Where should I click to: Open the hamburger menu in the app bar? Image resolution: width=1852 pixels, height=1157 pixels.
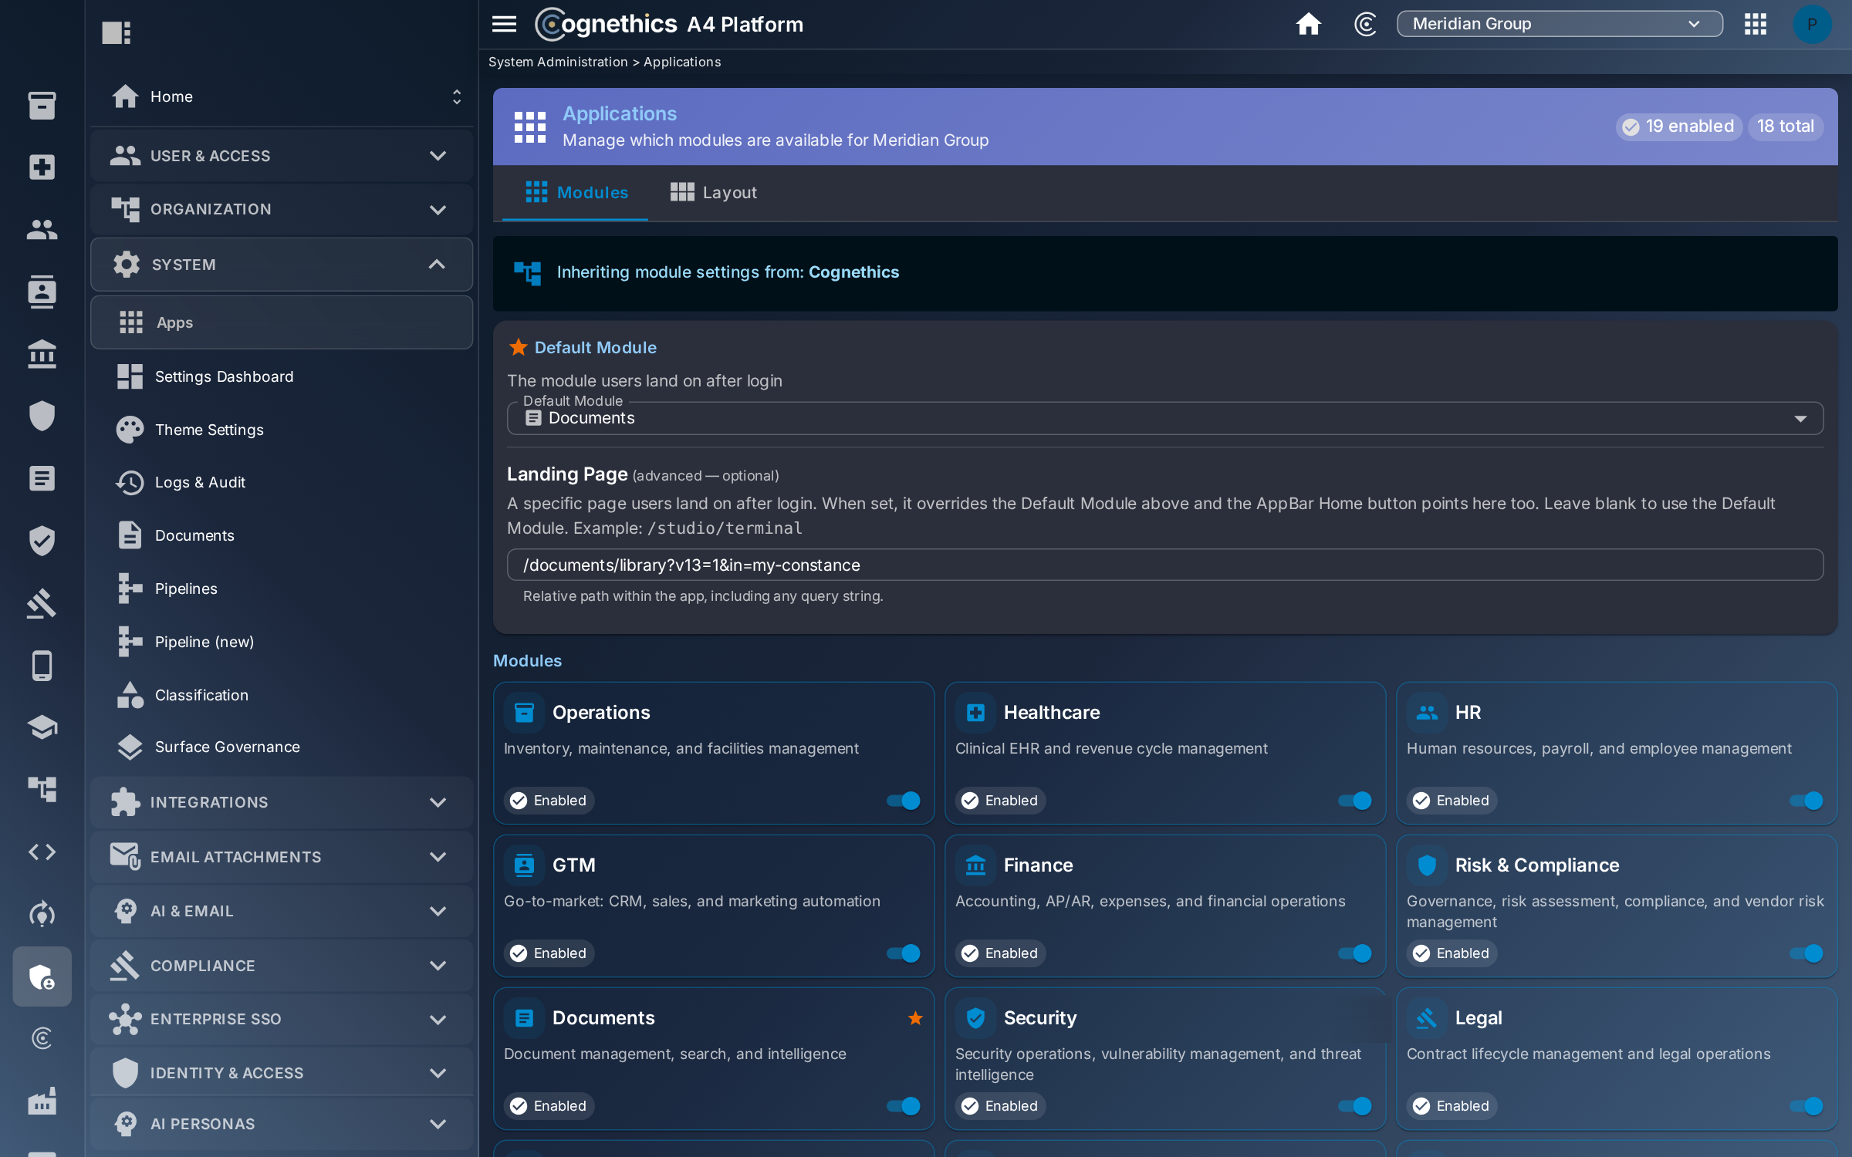(504, 24)
